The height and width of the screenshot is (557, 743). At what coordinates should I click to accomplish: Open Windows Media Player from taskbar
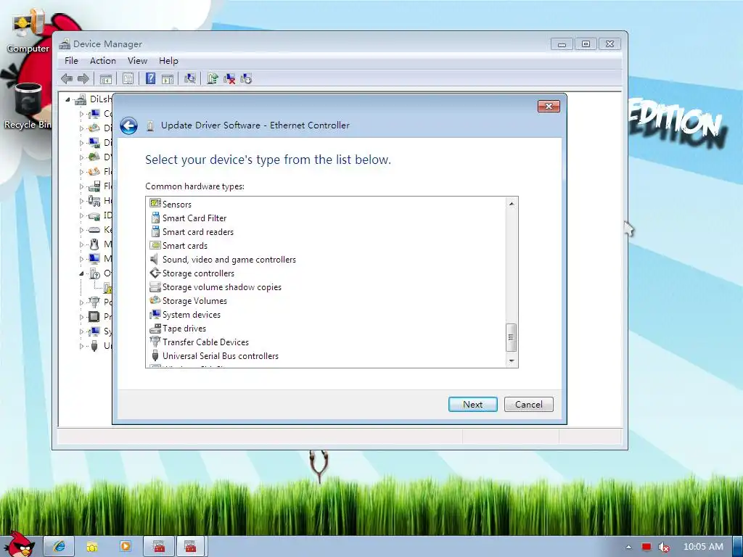(x=125, y=546)
